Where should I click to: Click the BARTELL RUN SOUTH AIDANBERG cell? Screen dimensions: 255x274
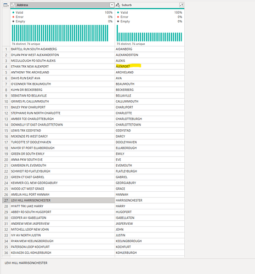pos(63,49)
